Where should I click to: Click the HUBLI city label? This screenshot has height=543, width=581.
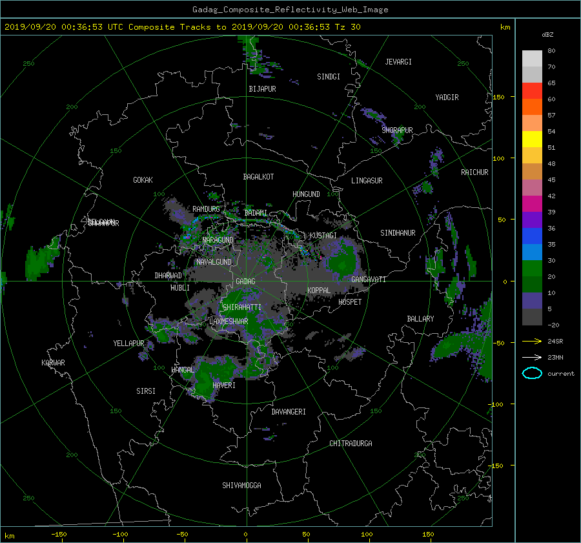[179, 287]
